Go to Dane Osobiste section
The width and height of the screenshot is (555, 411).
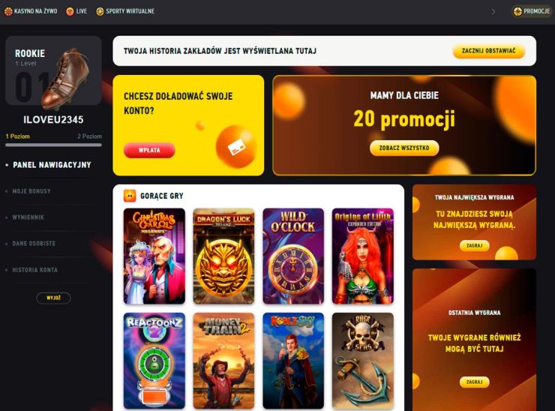pyautogui.click(x=34, y=244)
